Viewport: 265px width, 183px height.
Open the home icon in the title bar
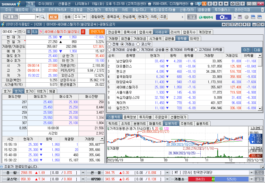(233, 4)
